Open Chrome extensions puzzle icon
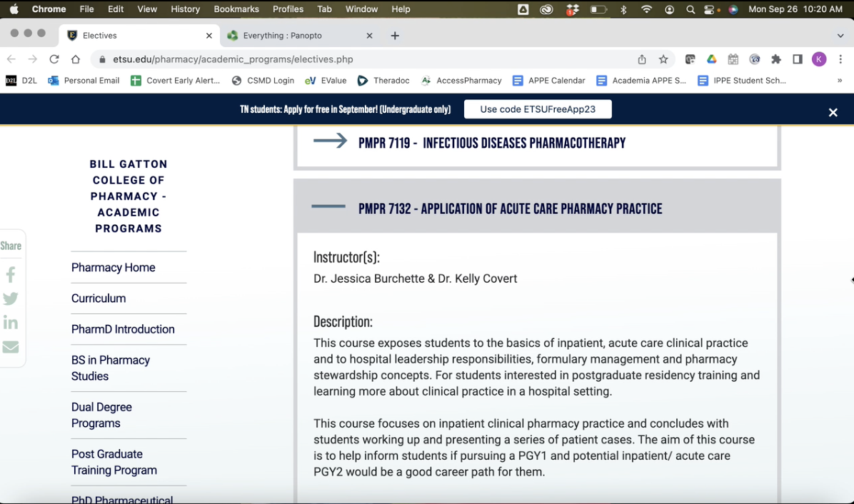 (776, 59)
